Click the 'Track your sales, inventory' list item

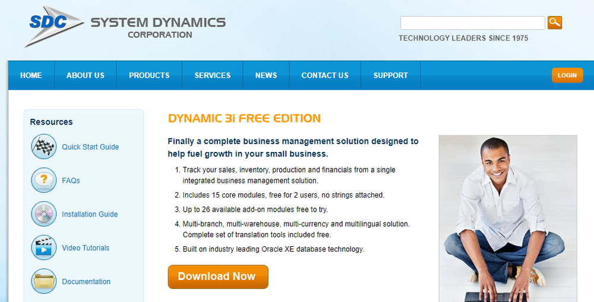[x=289, y=175]
